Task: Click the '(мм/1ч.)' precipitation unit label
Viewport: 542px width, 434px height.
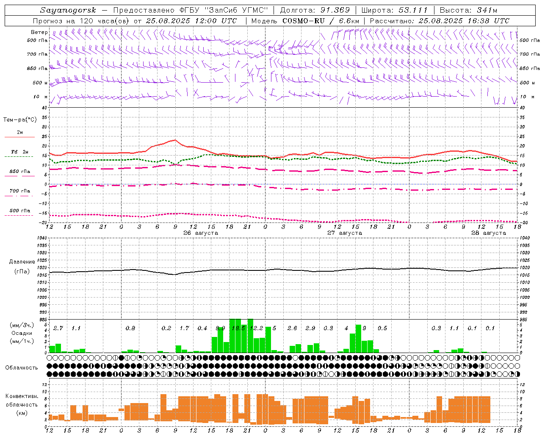Action: pyautogui.click(x=22, y=341)
